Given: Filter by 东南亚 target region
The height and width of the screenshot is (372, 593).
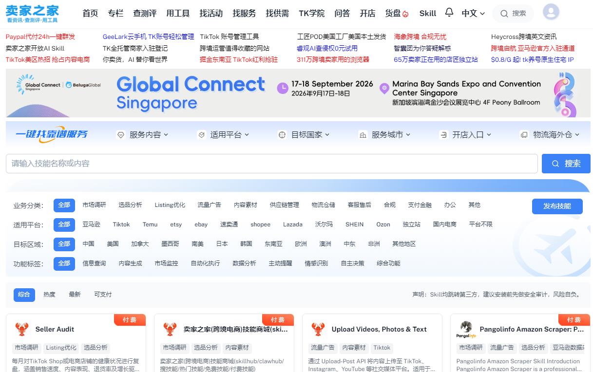Looking at the screenshot, I should tap(273, 244).
